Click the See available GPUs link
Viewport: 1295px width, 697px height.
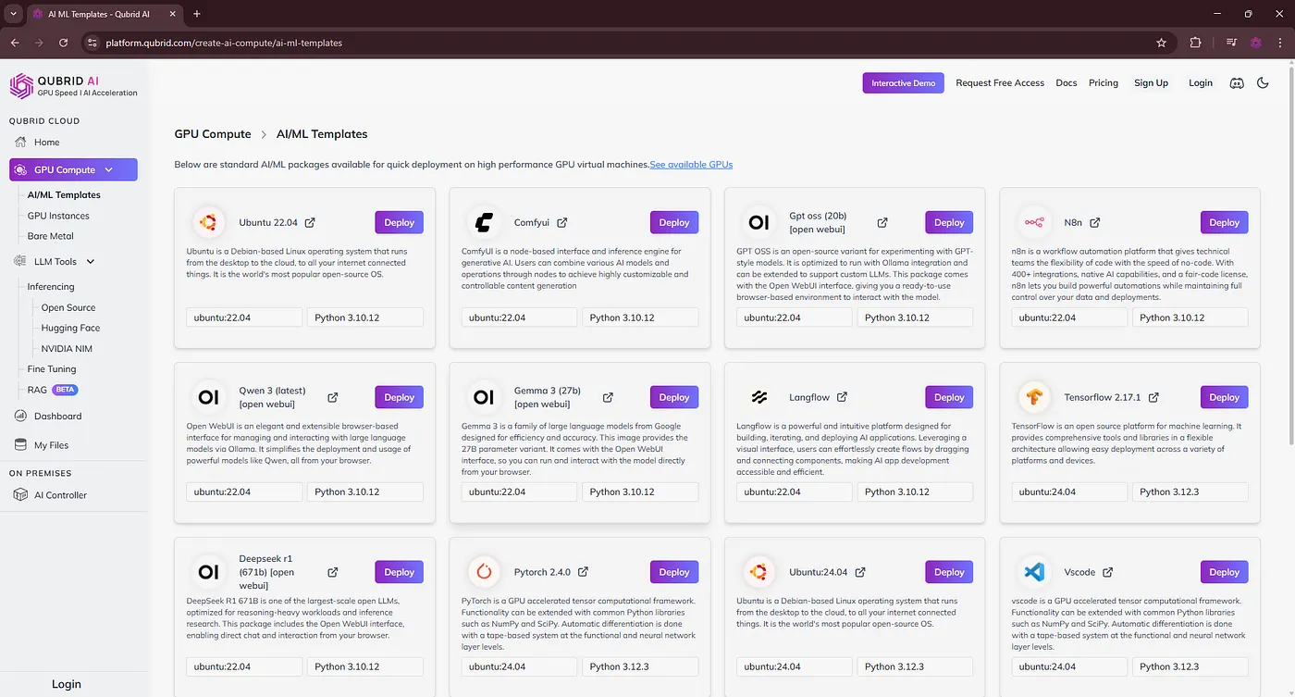(691, 165)
